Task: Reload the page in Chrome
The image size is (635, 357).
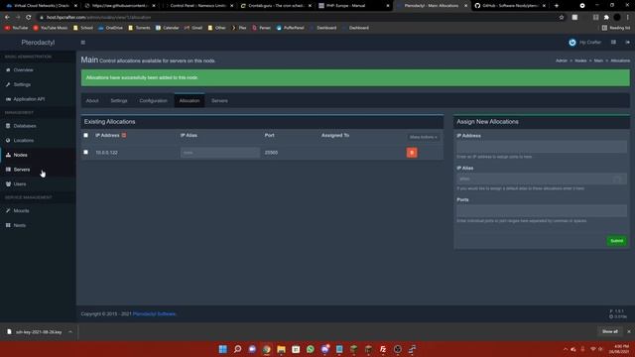Action: click(29, 18)
